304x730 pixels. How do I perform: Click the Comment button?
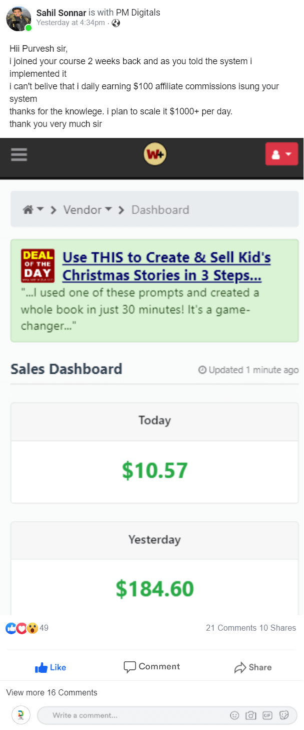[152, 667]
